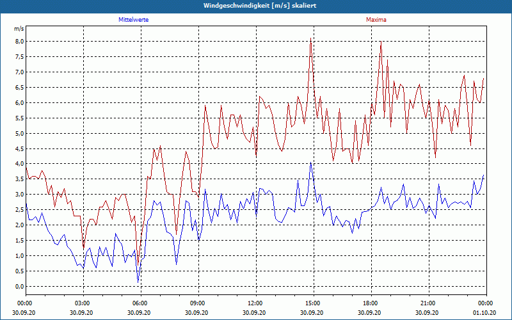
Task: Click the blue Mittelwerte minimum near 06:00
Action: pyautogui.click(x=138, y=282)
